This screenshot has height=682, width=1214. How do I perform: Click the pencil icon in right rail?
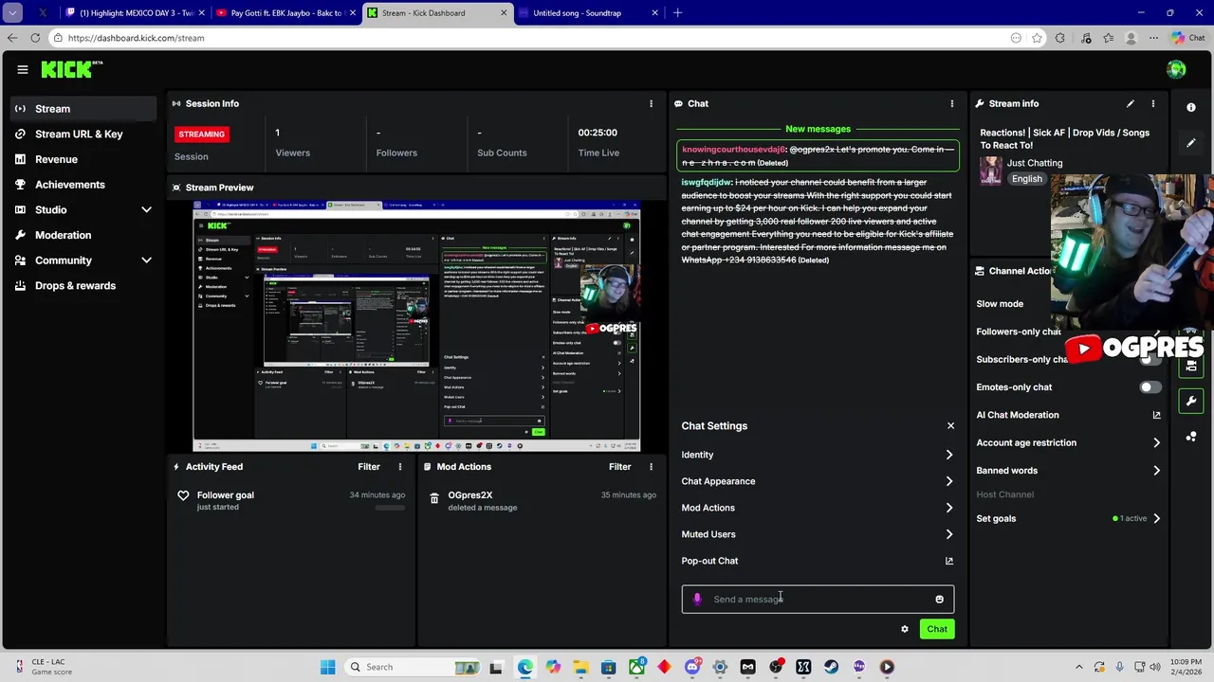click(1191, 143)
